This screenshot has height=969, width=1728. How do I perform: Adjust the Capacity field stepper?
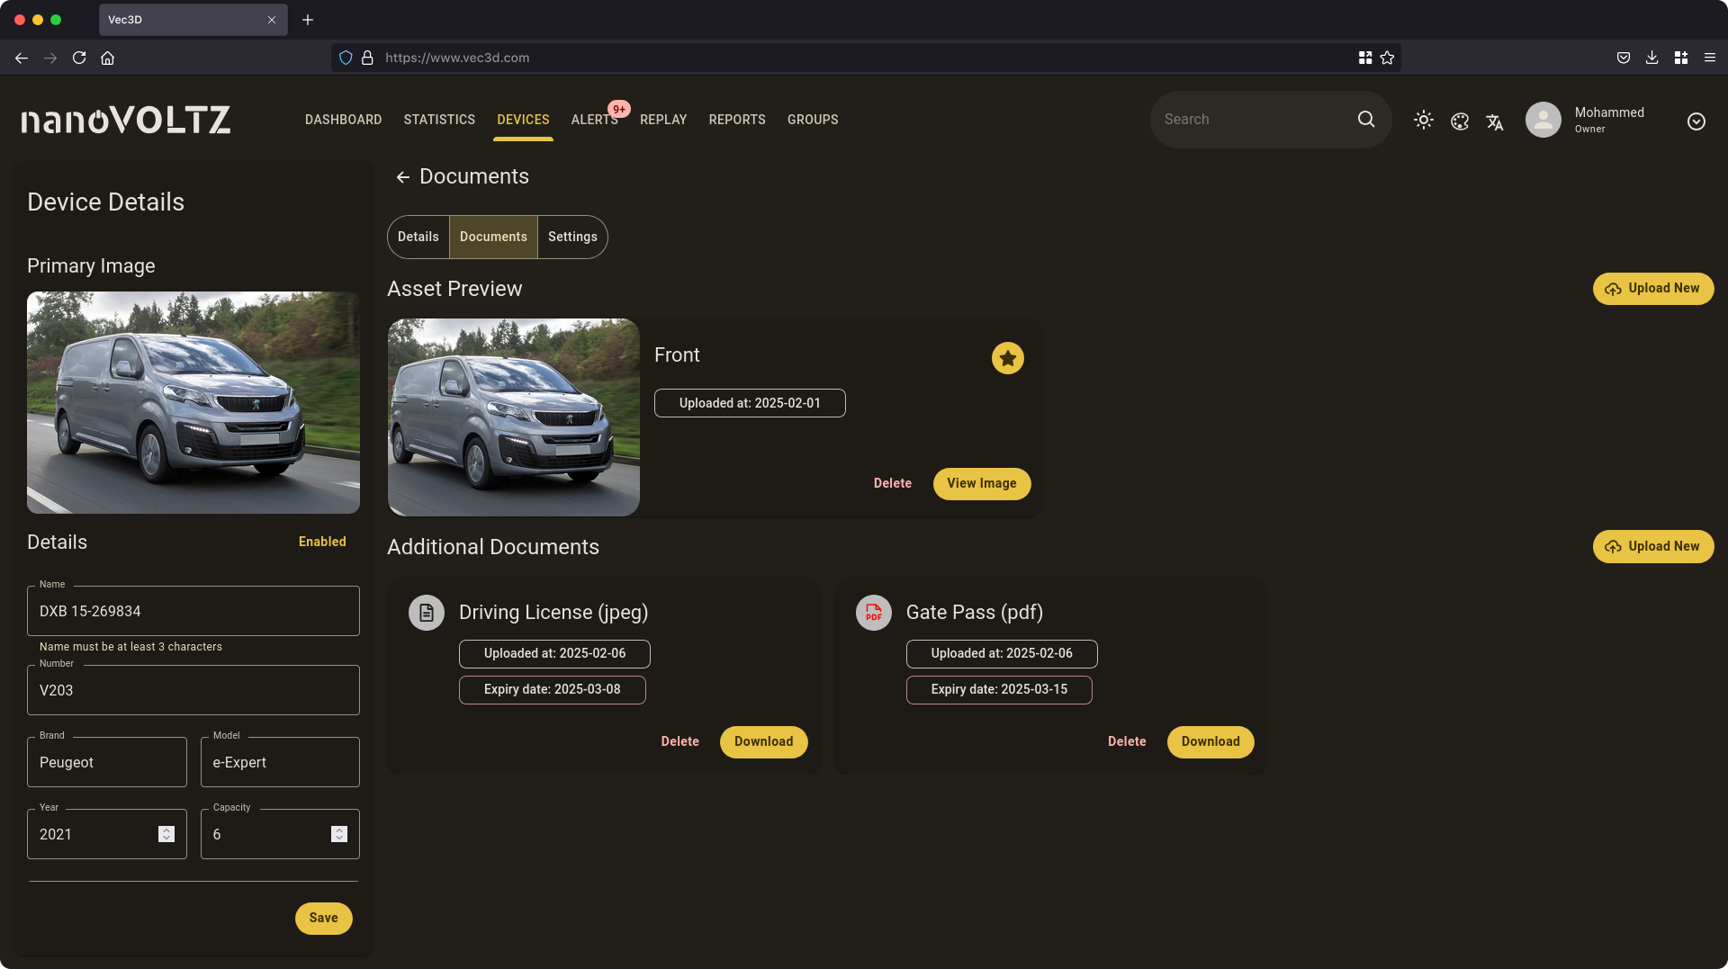click(339, 834)
